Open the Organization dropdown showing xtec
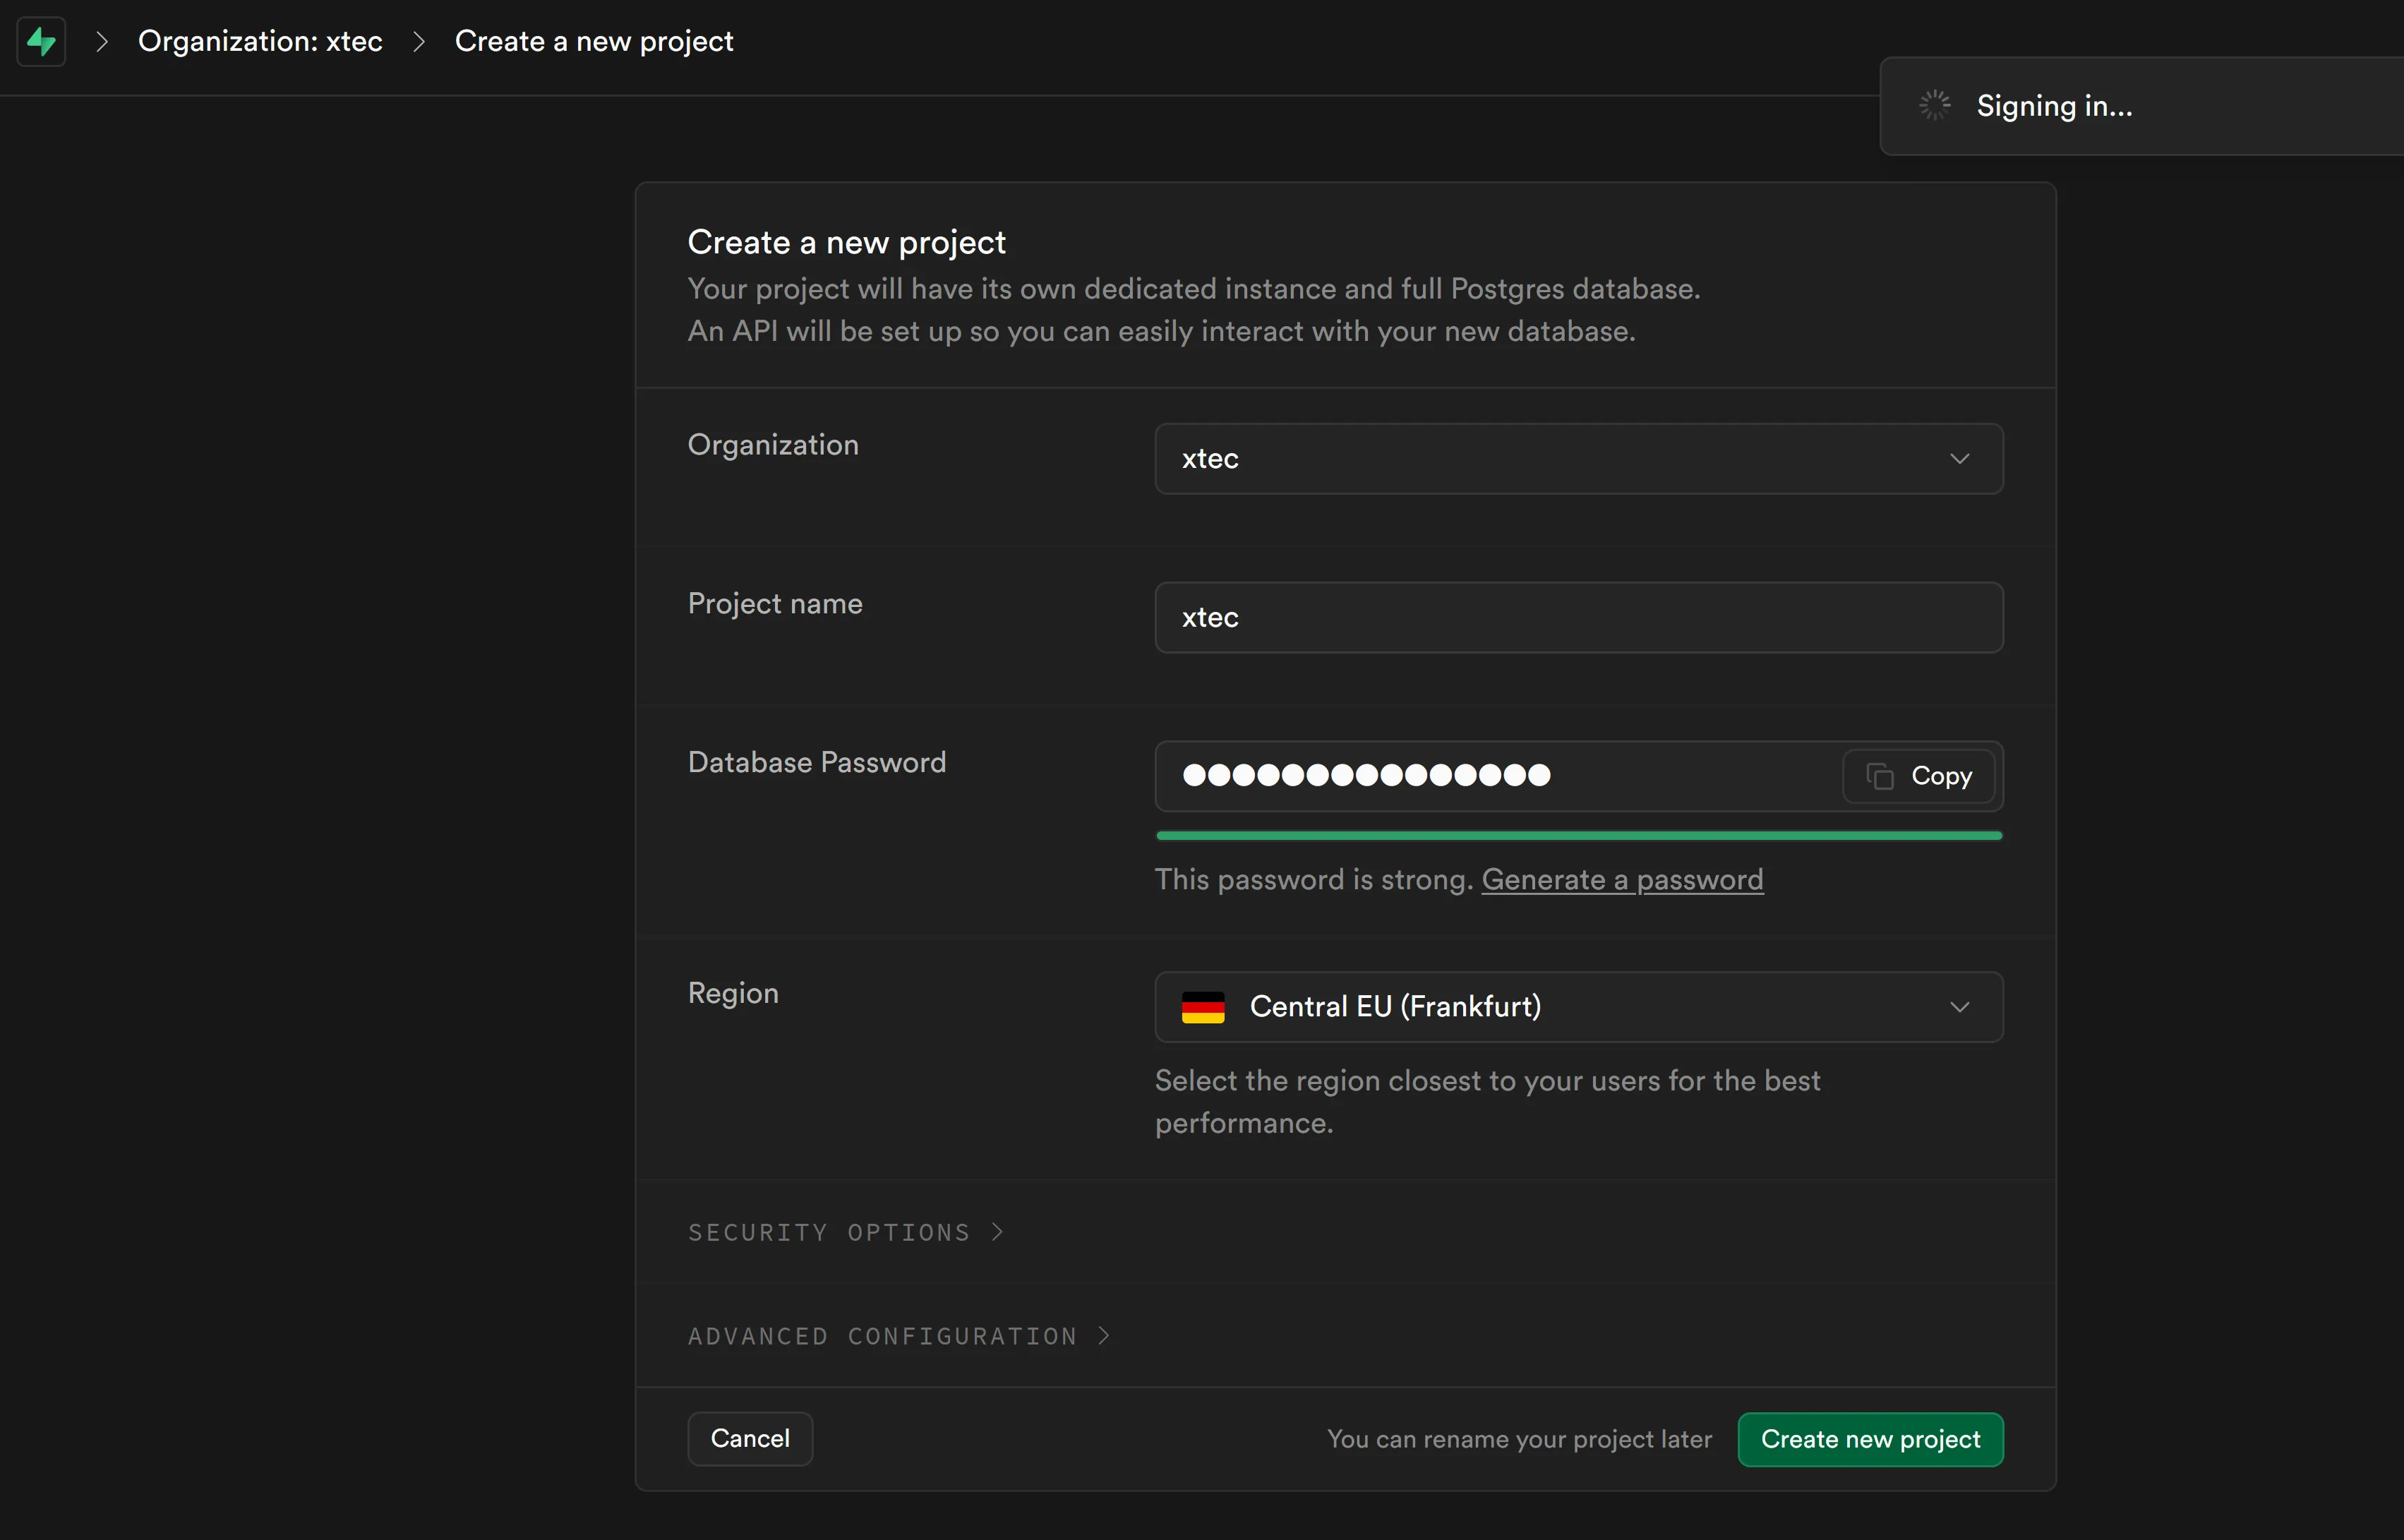2404x1540 pixels. 1578,459
